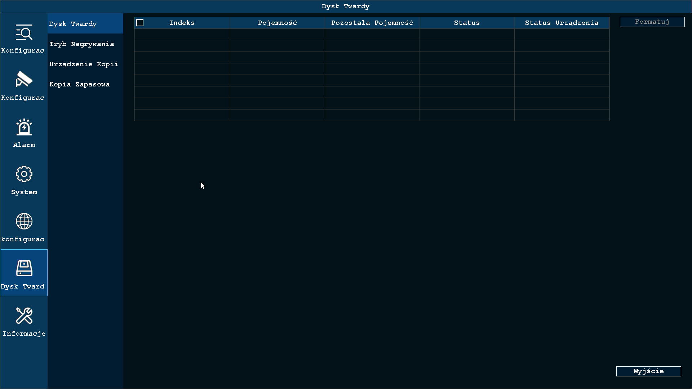Image resolution: width=692 pixels, height=389 pixels.
Task: Click the Status Urządzenia column header
Action: click(562, 23)
